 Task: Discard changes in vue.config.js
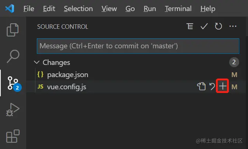212,86
